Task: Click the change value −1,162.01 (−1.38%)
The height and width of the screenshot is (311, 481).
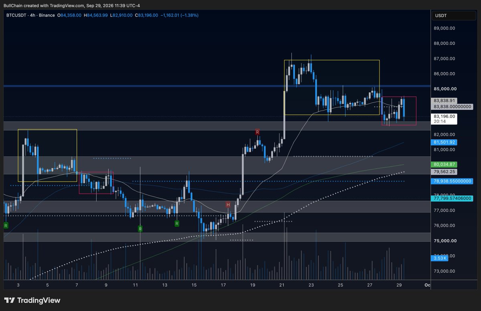Action: [180, 15]
